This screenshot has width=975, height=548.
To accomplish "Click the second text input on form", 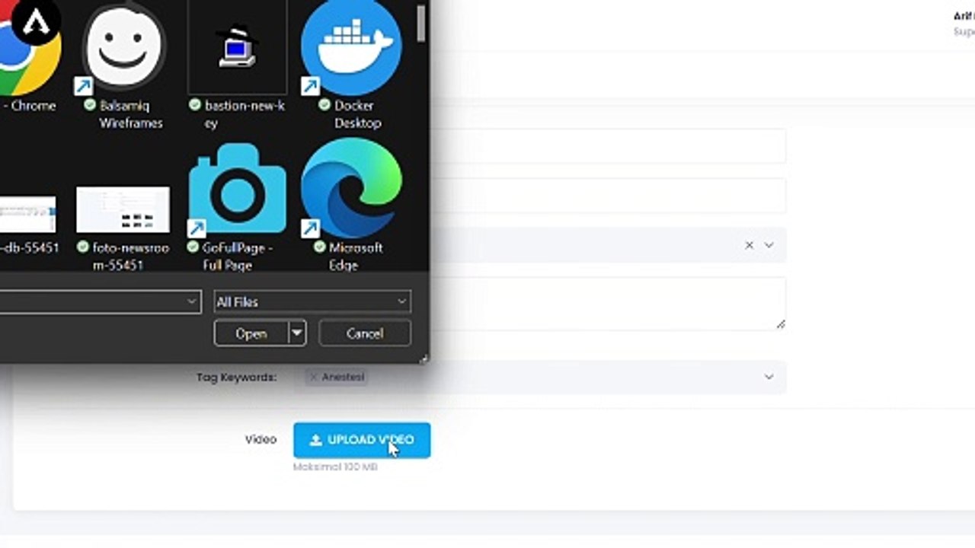I will pyautogui.click(x=608, y=196).
